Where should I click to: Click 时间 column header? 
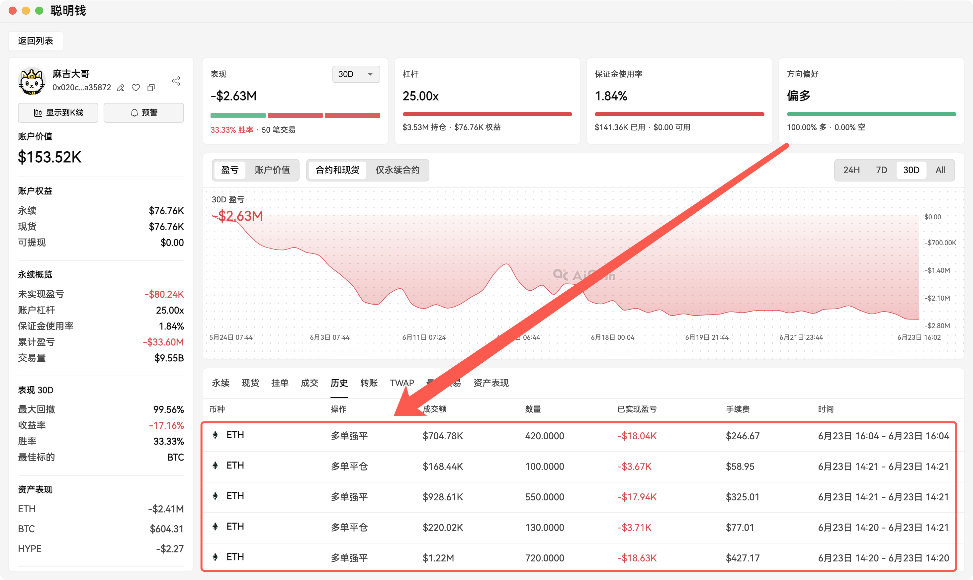click(x=826, y=409)
